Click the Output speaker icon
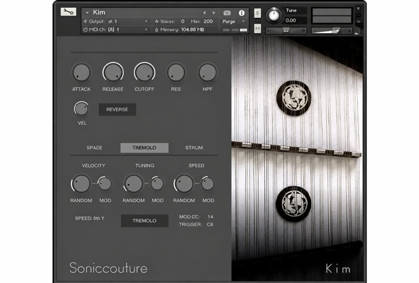 coord(85,21)
